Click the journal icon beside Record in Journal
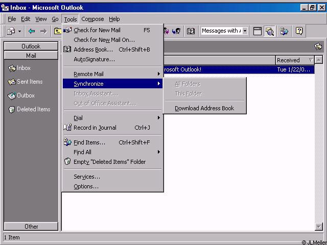The height and width of the screenshot is (245, 327). 67,127
